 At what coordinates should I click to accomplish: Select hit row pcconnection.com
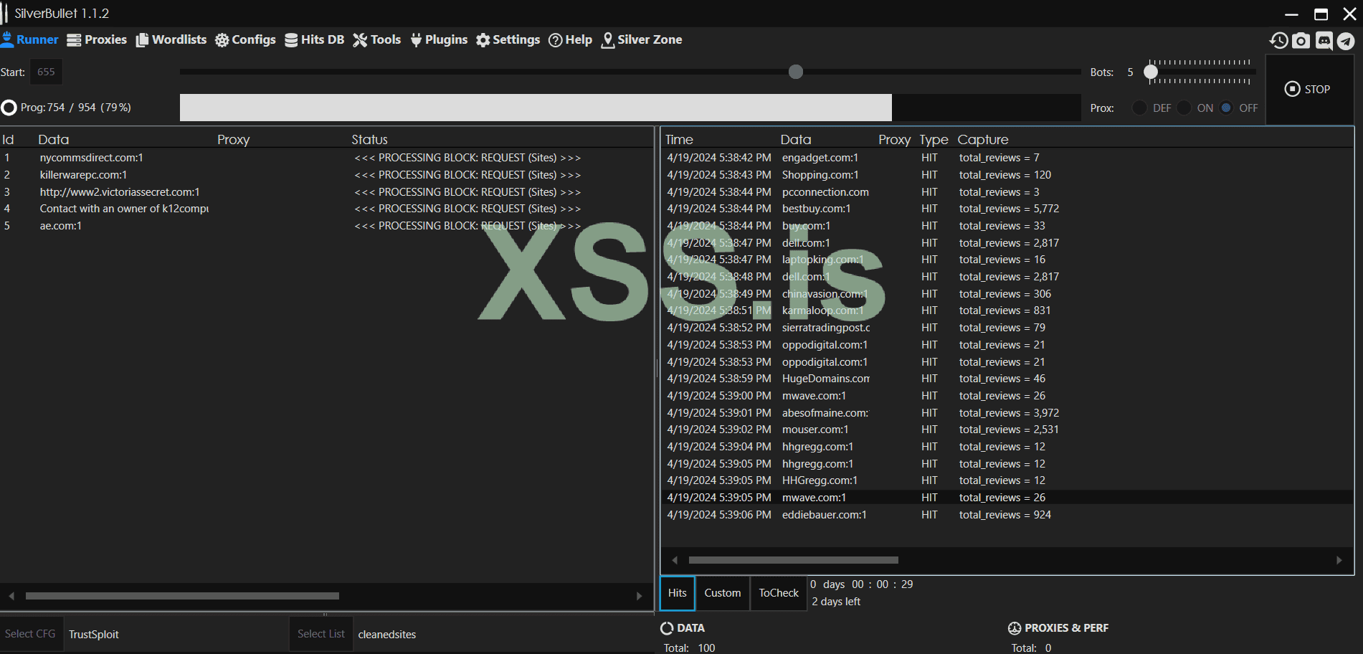[1007, 192]
